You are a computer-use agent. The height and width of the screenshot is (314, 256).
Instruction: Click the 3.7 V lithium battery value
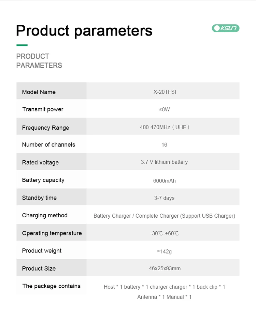[x=164, y=162]
